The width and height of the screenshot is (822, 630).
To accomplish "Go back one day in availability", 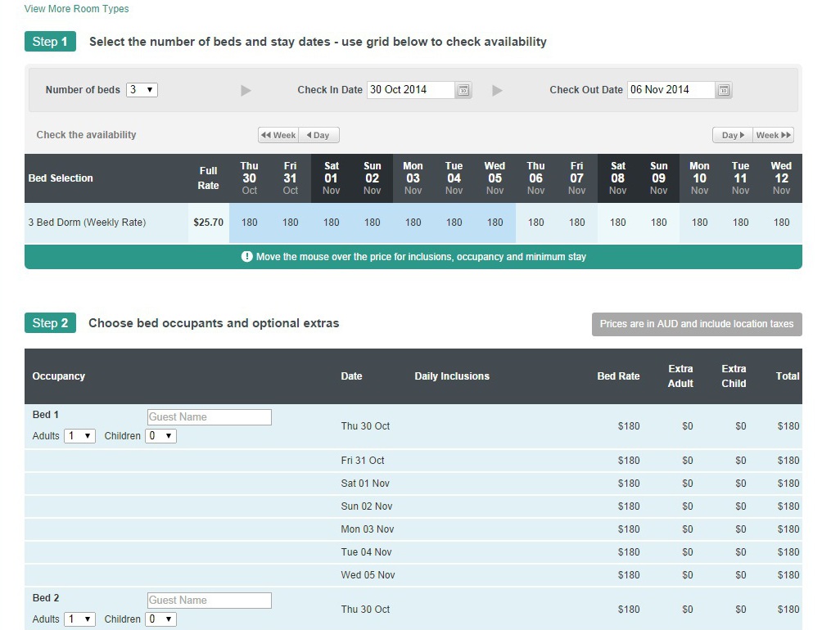I will pyautogui.click(x=318, y=135).
